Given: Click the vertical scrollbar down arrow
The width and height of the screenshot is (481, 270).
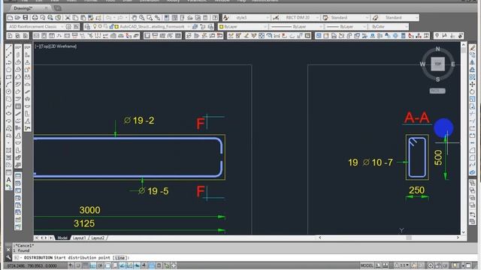Looking at the screenshot, I should click(x=464, y=232).
